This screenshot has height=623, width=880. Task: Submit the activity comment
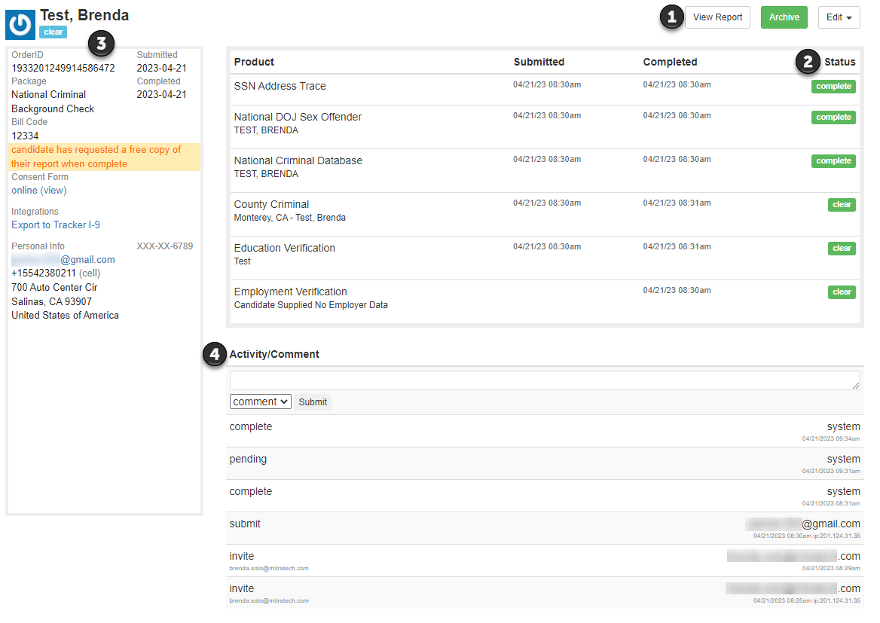(x=313, y=402)
